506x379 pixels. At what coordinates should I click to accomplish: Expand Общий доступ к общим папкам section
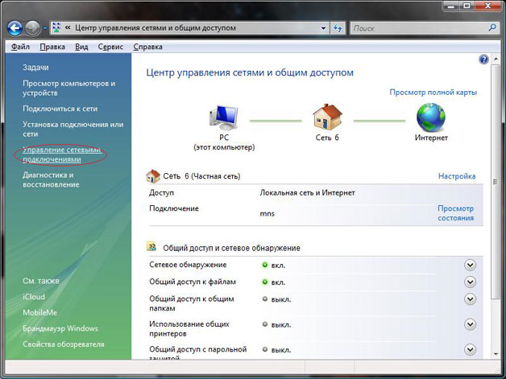tap(471, 299)
